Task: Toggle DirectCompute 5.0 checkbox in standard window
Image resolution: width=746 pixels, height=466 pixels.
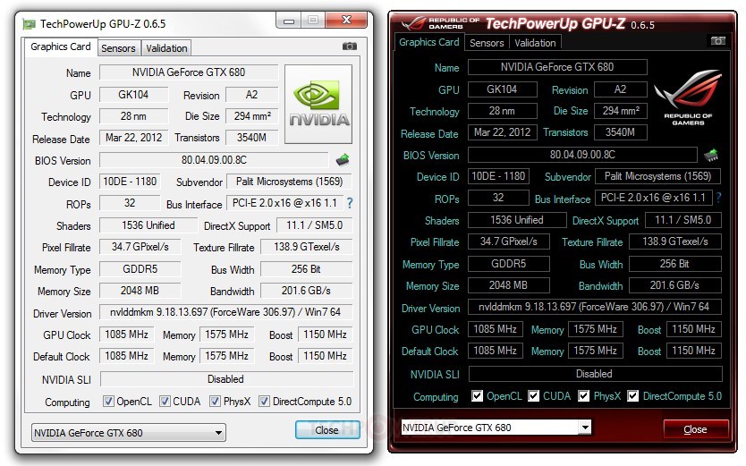Action: coord(264,402)
